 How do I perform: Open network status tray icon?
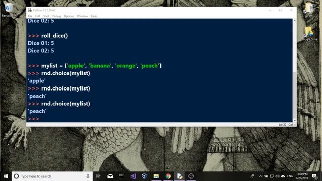tap(272, 176)
